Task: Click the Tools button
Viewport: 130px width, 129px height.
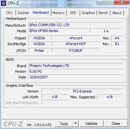Action: click(x=64, y=124)
